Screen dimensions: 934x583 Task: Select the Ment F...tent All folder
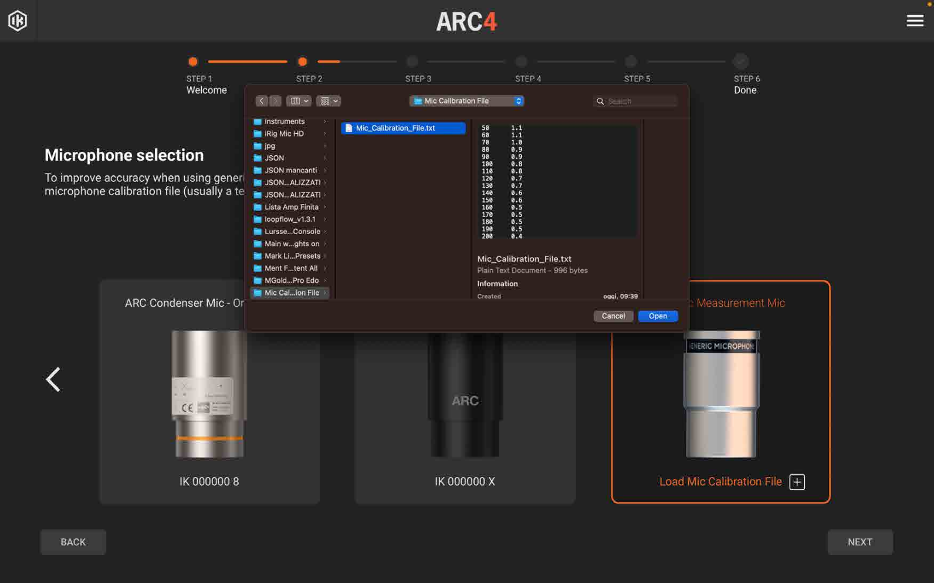pos(290,268)
